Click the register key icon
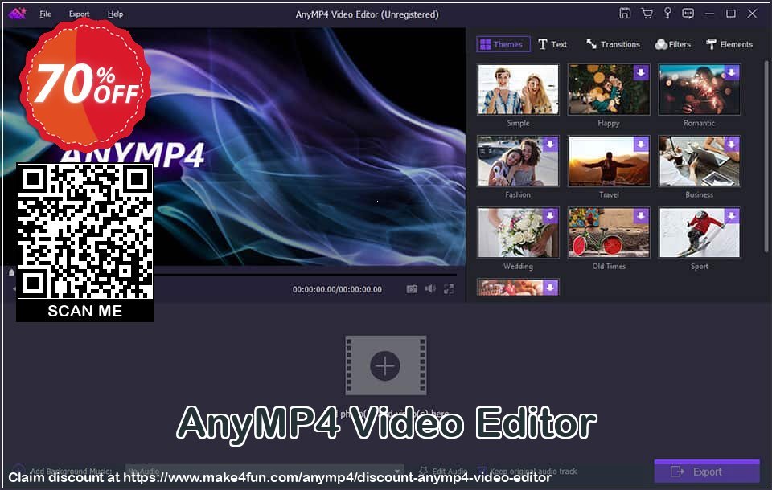Viewport: 772px width, 490px height. point(667,14)
